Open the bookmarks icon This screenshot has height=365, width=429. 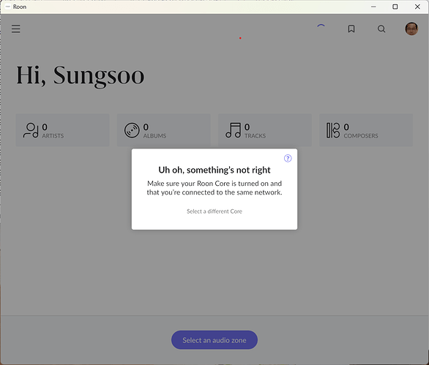(351, 29)
